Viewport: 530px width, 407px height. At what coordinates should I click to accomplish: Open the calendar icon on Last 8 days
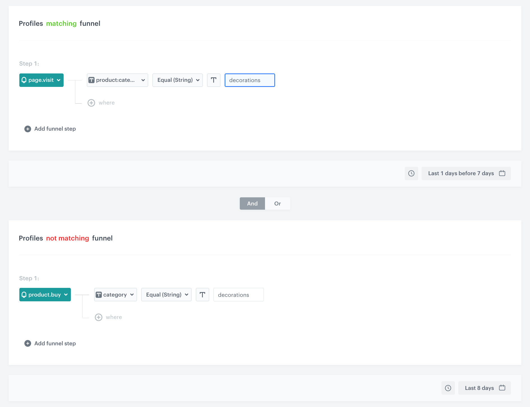(502, 388)
